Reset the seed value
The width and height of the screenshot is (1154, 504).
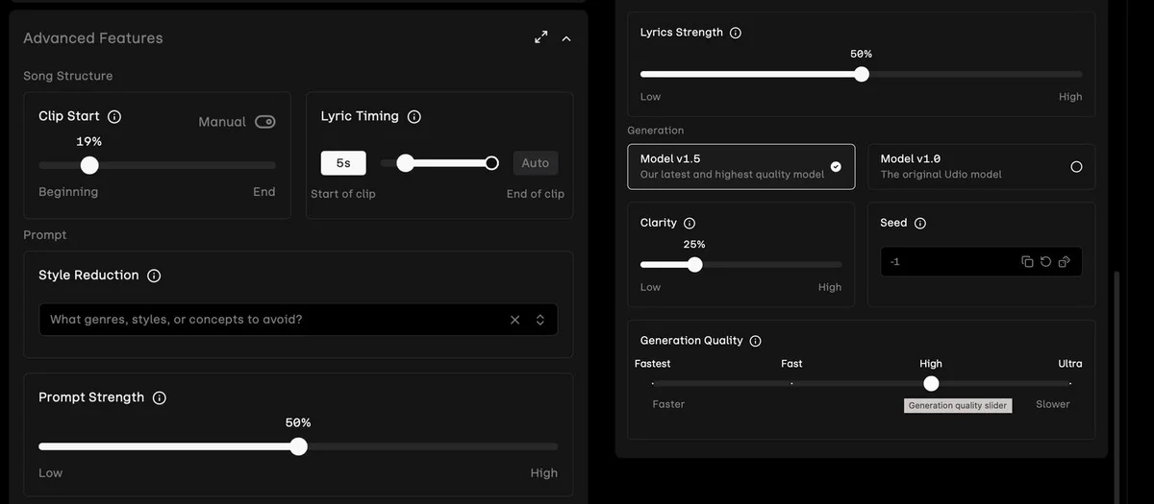point(1045,262)
